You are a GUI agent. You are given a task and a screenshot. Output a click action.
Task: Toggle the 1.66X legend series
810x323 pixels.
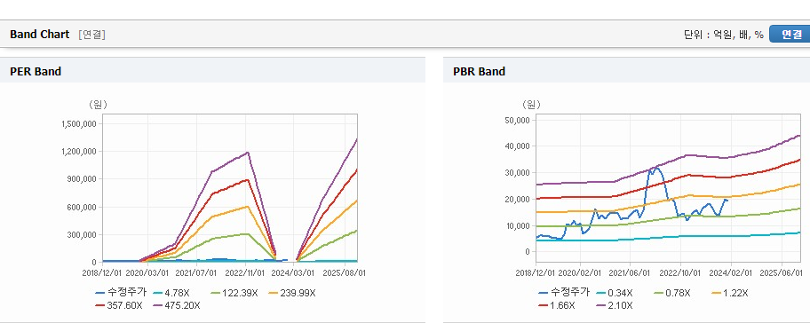557,305
